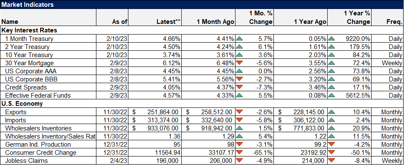Select the Jobless Claims as-of date 2/4/23
404x165 pixels.
point(112,161)
